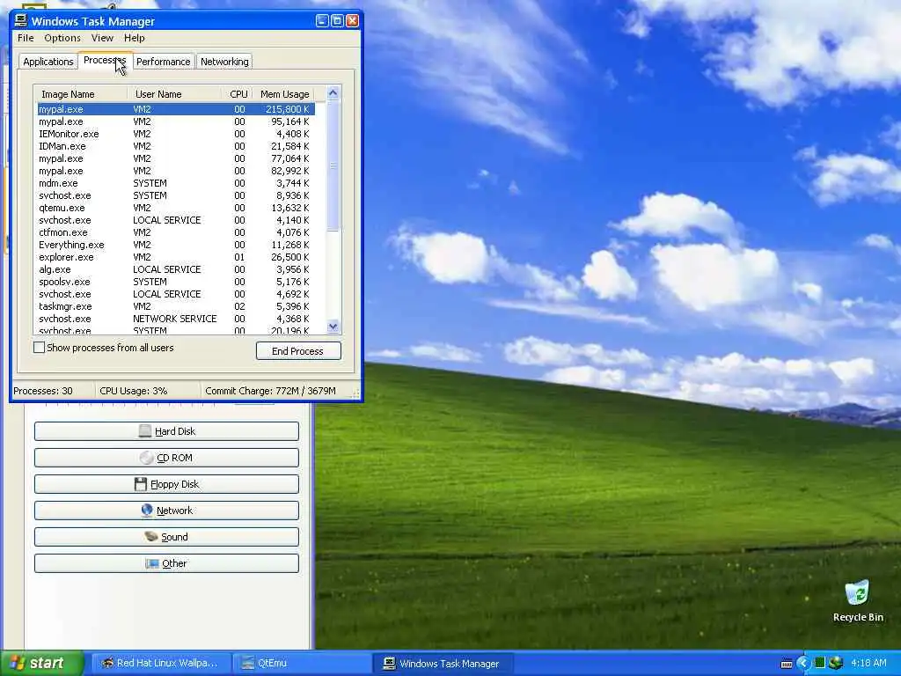Click the End Process button
This screenshot has width=901, height=676.
click(x=298, y=351)
